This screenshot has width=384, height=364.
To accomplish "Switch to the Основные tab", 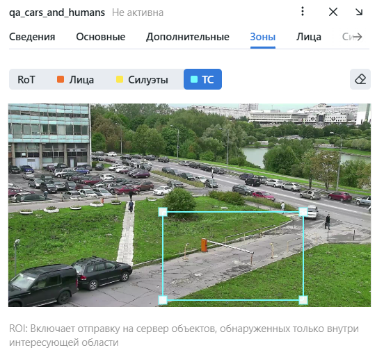I will [x=101, y=37].
